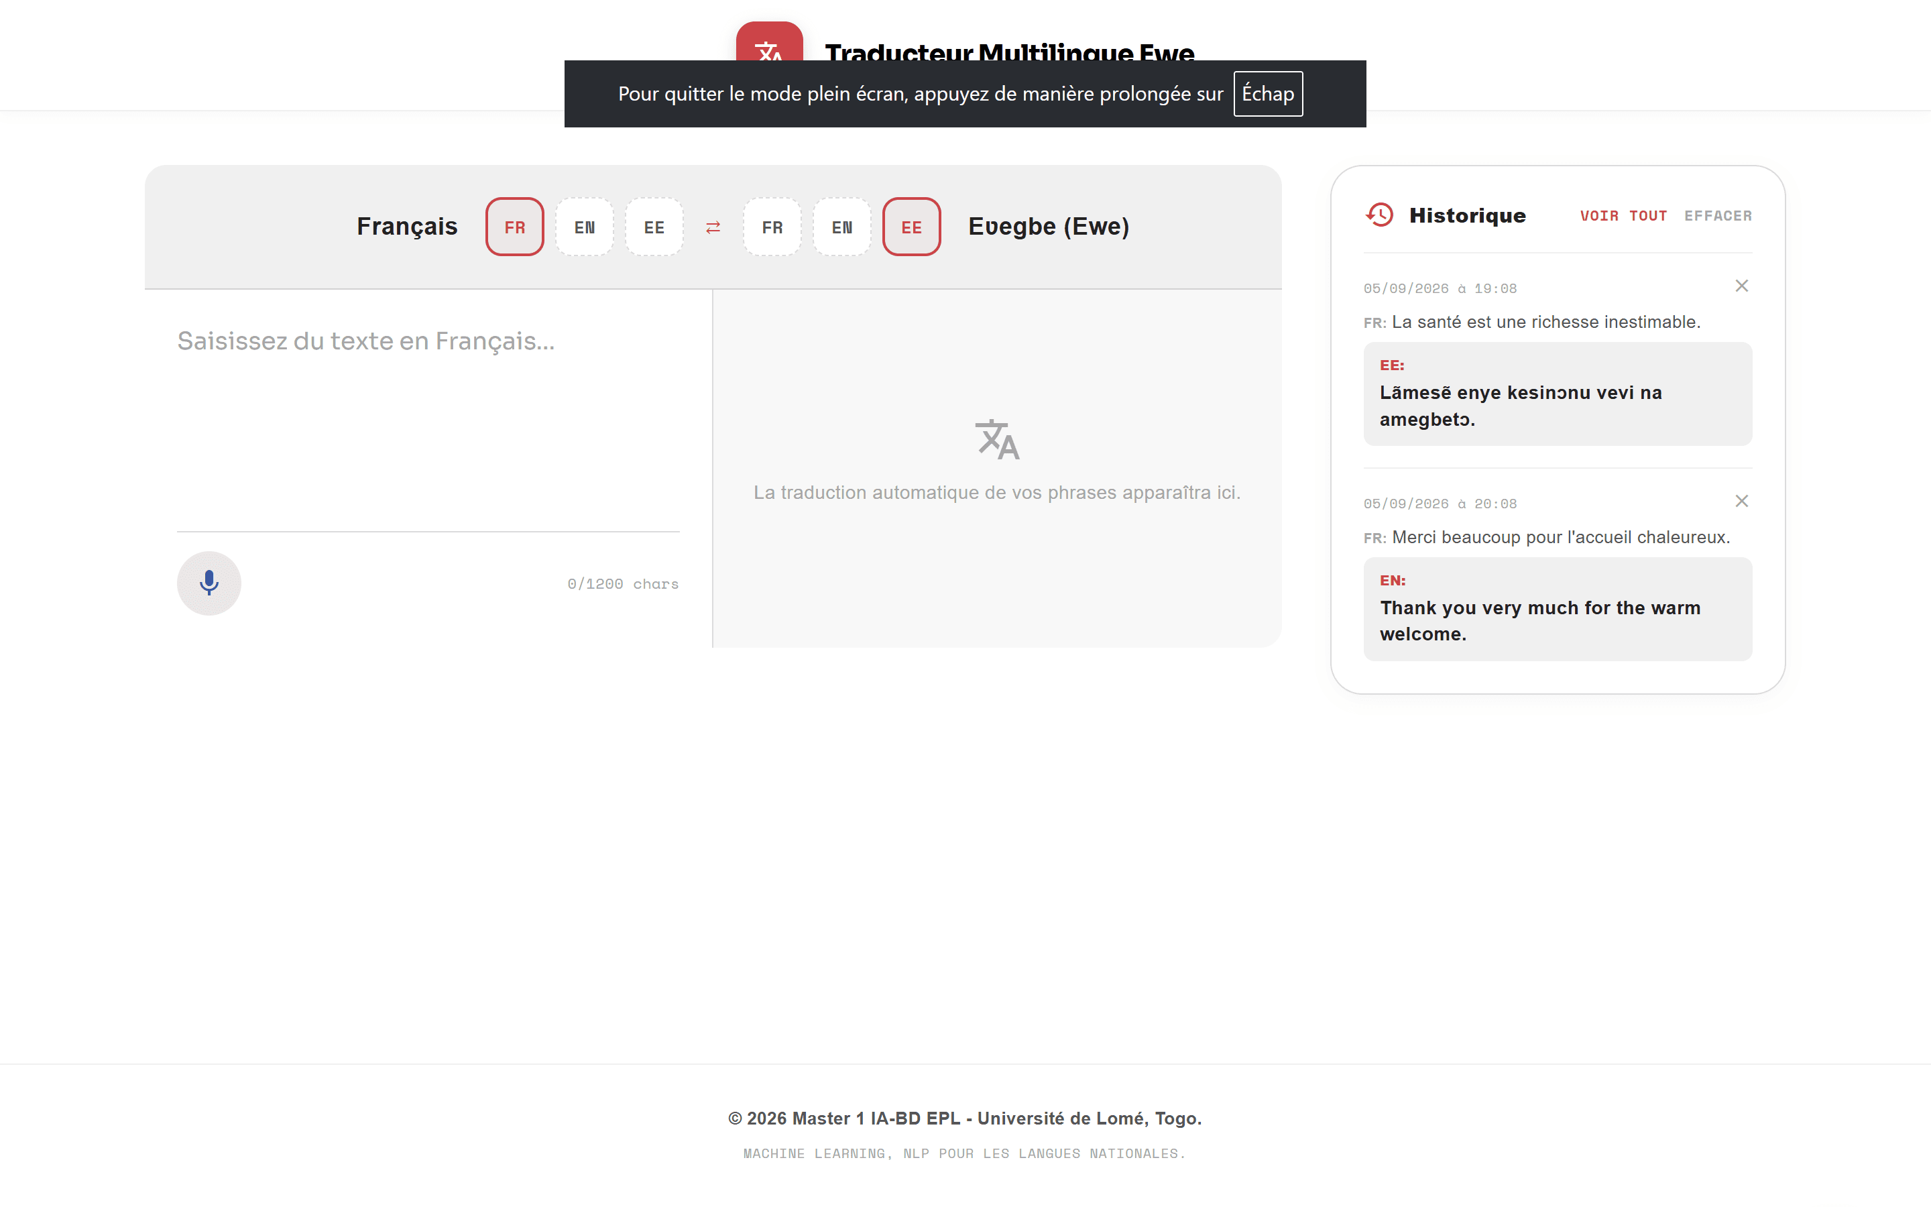Click the Université de Lomé copyright text
This screenshot has height=1207, width=1931.
click(x=965, y=1118)
